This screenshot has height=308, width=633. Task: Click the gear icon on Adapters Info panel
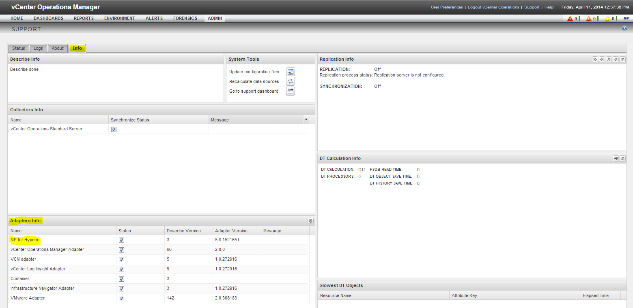[310, 221]
